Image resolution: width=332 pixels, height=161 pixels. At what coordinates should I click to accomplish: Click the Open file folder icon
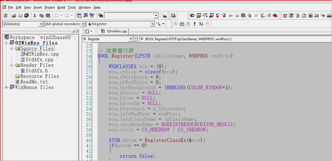(14, 16)
